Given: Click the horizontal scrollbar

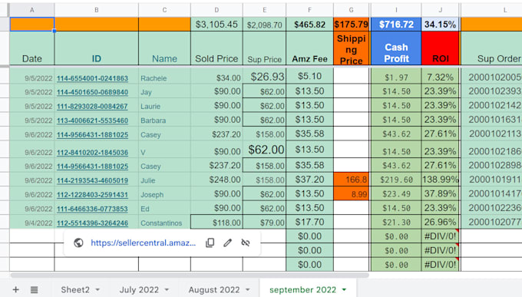Looking at the screenshot, I should pos(190,276).
